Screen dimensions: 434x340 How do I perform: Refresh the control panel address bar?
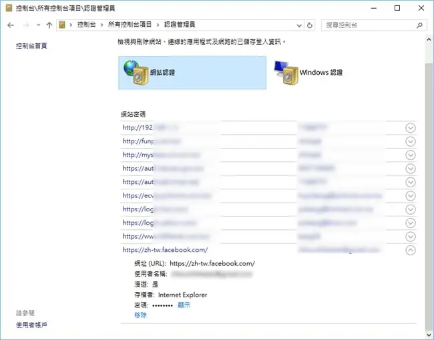310,25
